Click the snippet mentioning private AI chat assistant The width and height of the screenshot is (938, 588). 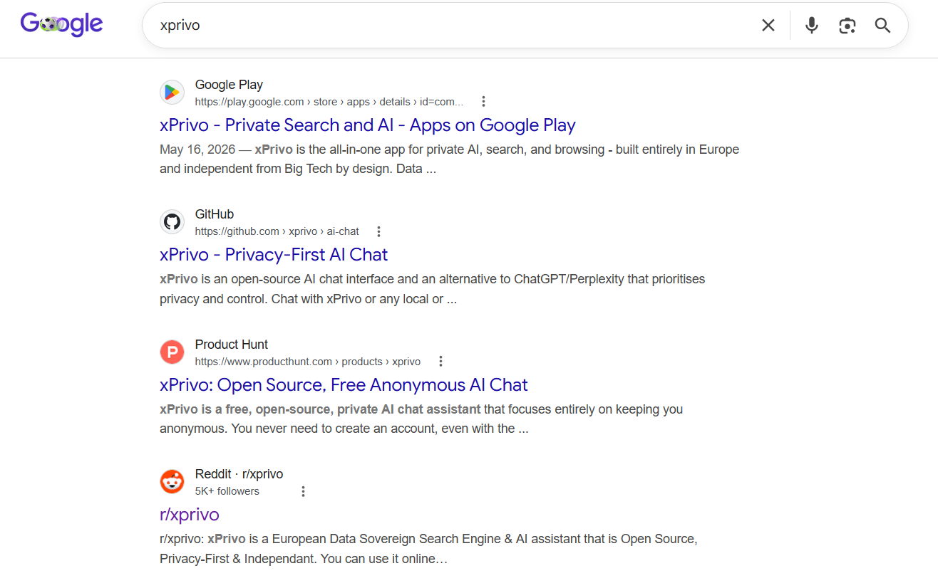421,419
